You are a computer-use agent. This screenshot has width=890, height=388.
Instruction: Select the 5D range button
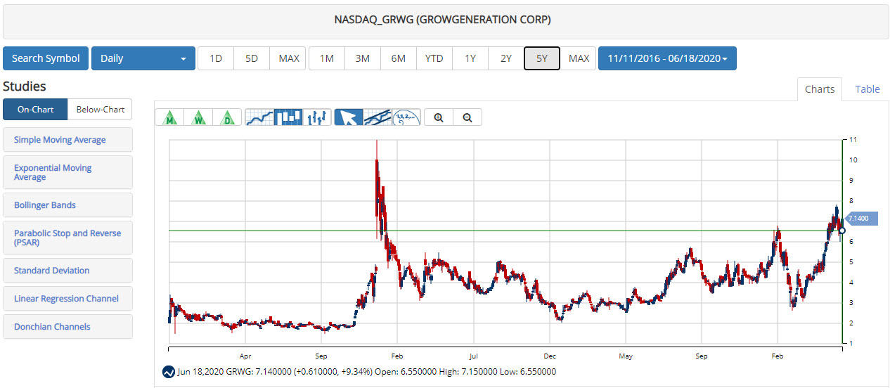pyautogui.click(x=252, y=58)
